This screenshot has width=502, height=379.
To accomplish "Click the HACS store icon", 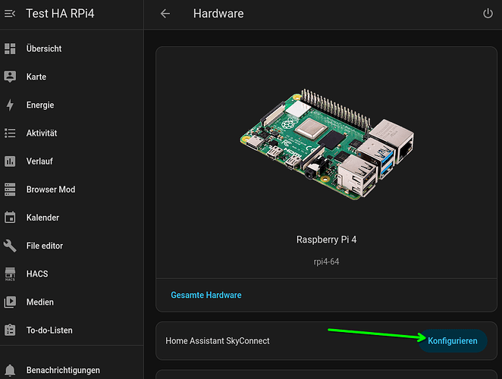I will 10,274.
